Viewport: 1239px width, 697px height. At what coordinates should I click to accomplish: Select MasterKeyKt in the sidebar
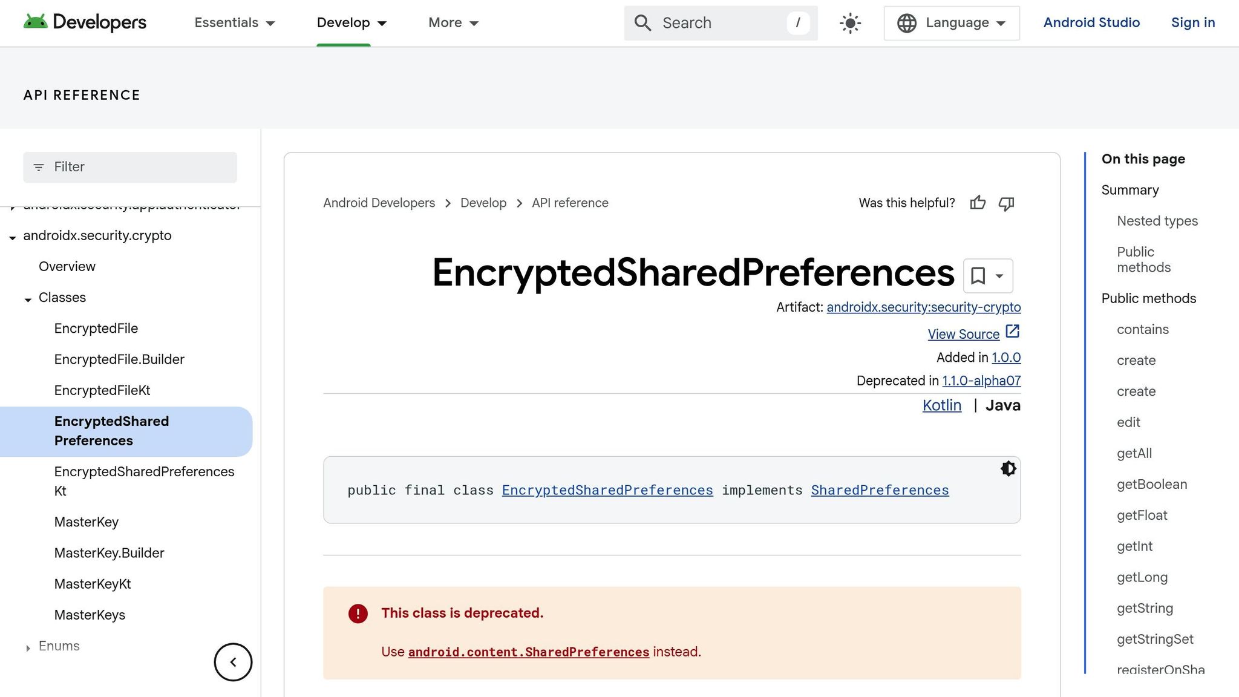93,584
